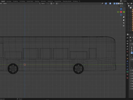Open the Options dropdown in viewport

pos(122,6)
